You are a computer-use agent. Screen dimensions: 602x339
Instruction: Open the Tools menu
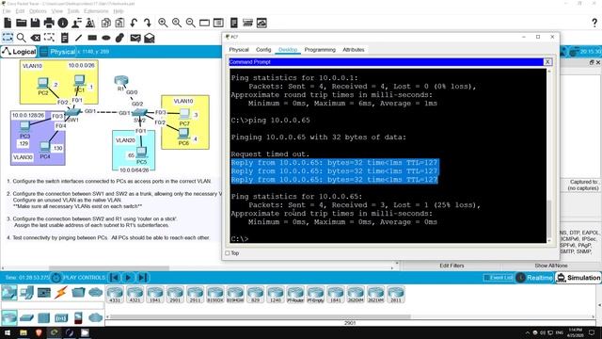coord(73,11)
